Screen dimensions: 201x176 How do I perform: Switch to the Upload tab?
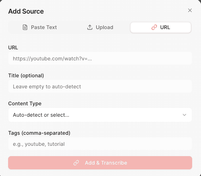coord(100,27)
